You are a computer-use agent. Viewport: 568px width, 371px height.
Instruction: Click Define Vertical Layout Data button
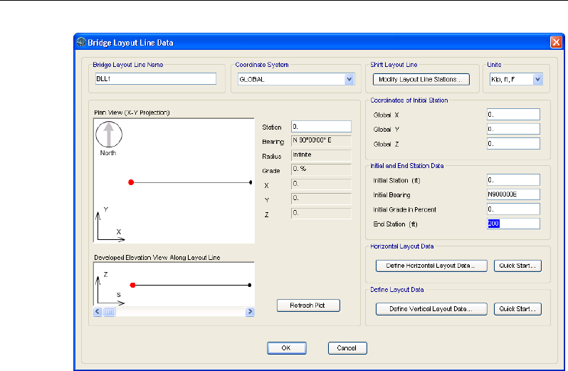click(x=431, y=309)
